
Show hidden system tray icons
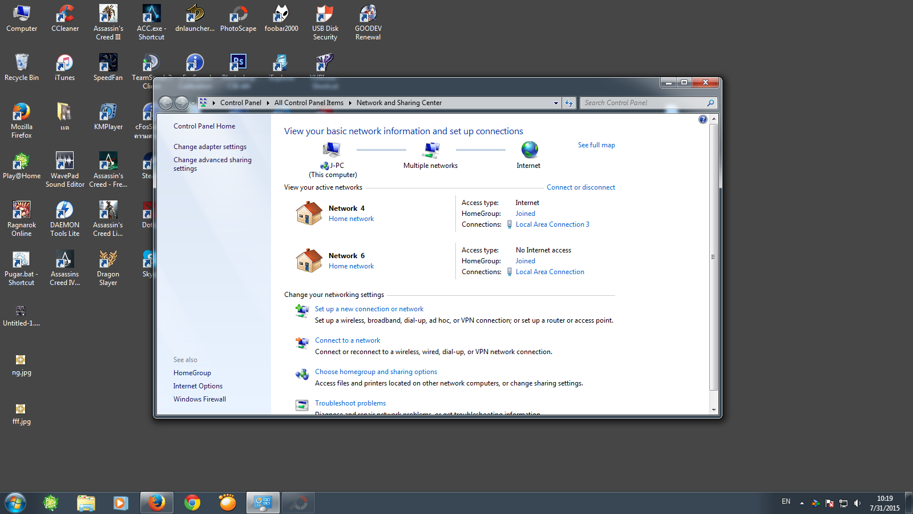click(x=802, y=503)
